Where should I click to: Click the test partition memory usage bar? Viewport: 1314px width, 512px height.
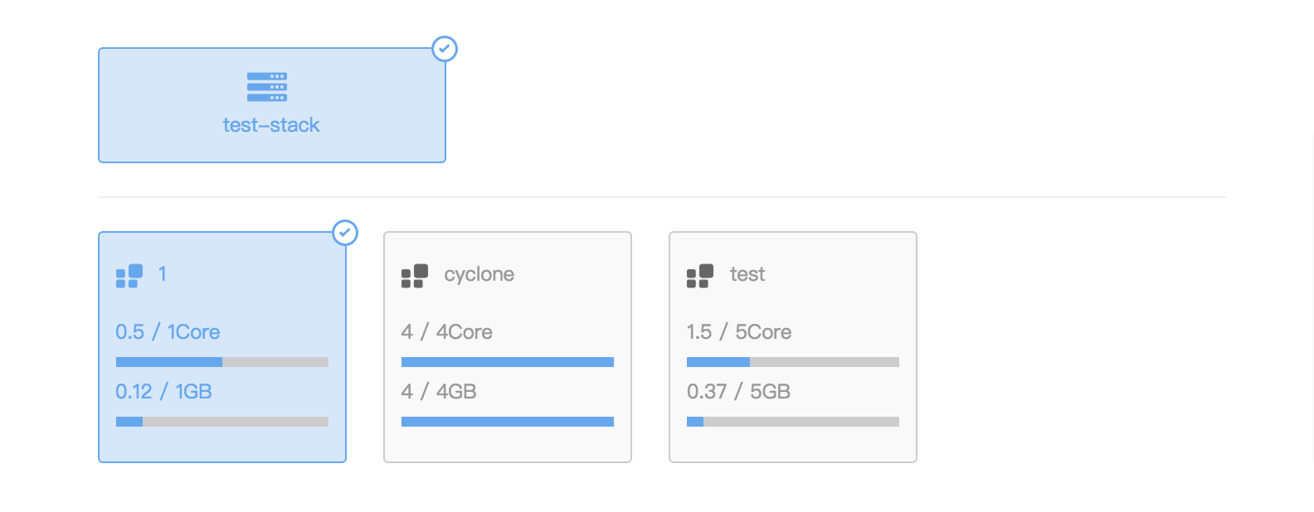point(793,422)
